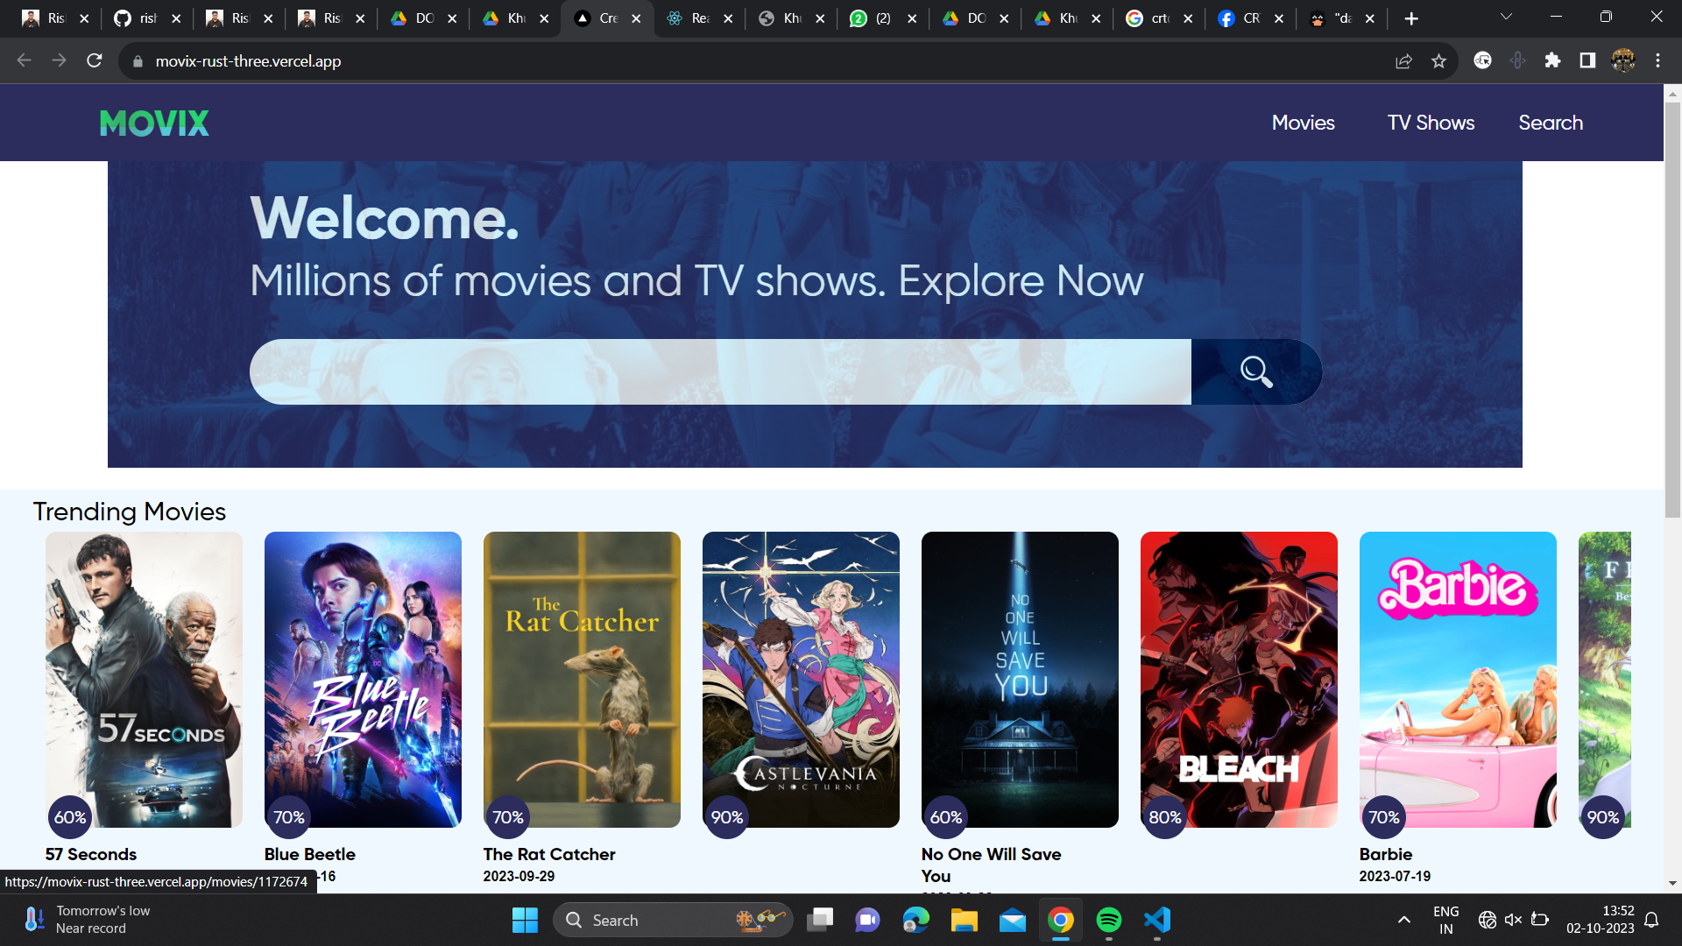Open the TV Shows navigation item
The width and height of the screenshot is (1682, 946).
click(x=1431, y=123)
